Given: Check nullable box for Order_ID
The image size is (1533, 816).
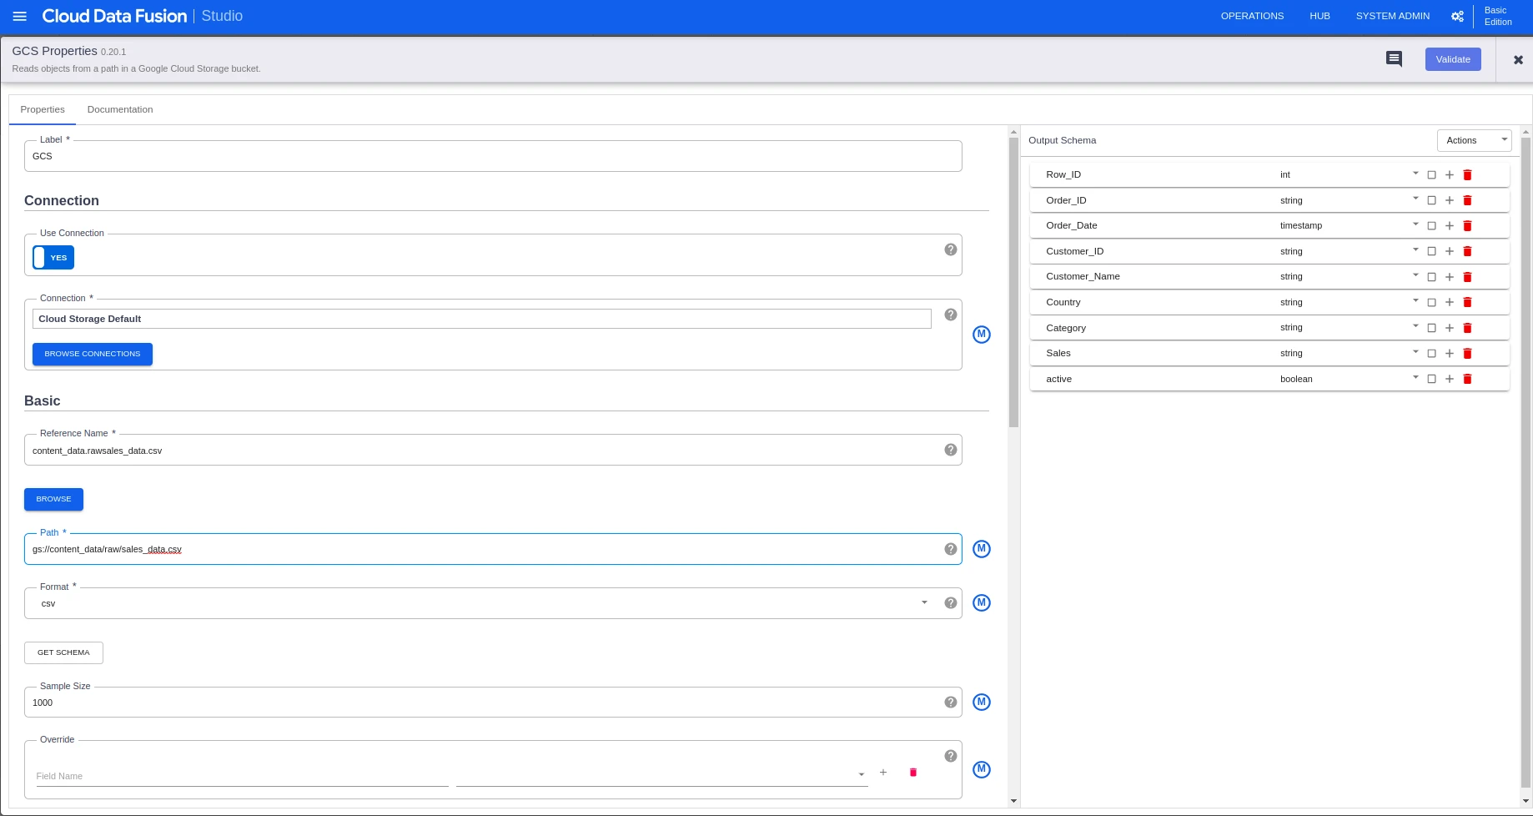Looking at the screenshot, I should (x=1432, y=200).
